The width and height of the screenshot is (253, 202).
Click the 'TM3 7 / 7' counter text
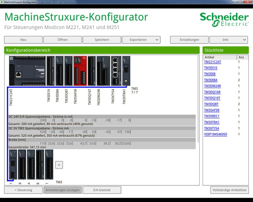tap(135, 91)
